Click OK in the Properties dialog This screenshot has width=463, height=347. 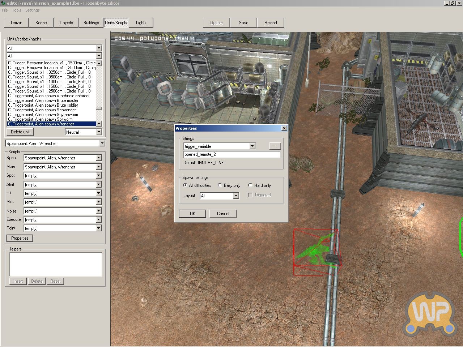(192, 214)
